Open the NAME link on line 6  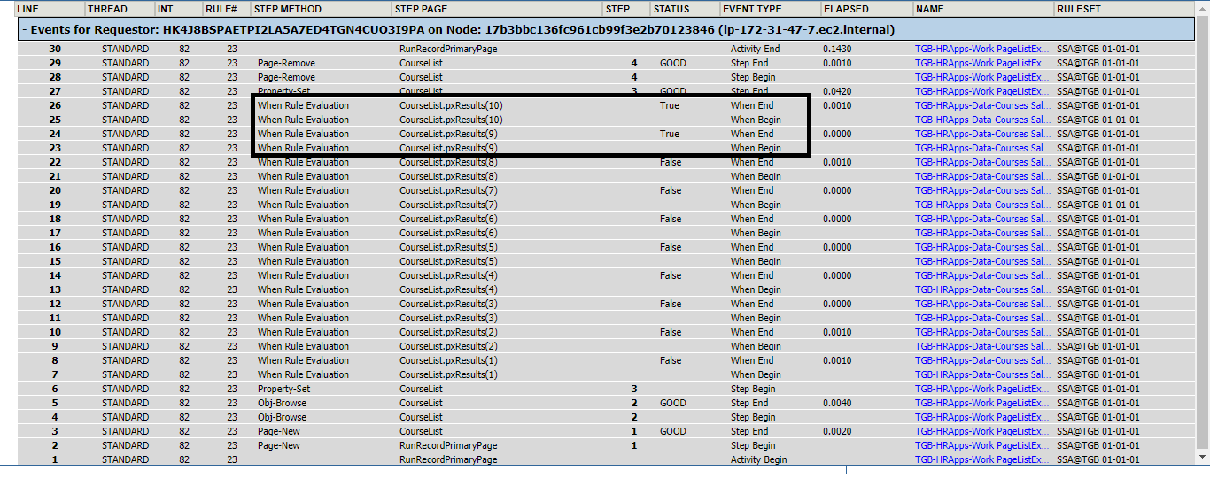981,389
